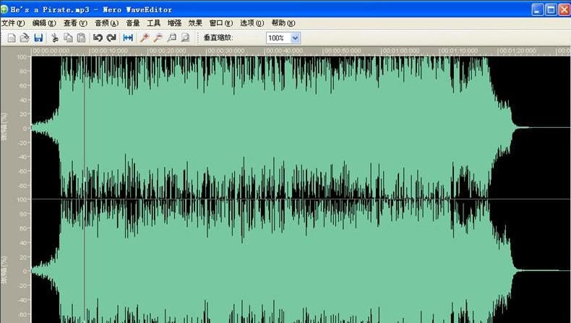The width and height of the screenshot is (571, 323).
Task: Maximize the Nero WaveEditor window
Action: [551, 9]
